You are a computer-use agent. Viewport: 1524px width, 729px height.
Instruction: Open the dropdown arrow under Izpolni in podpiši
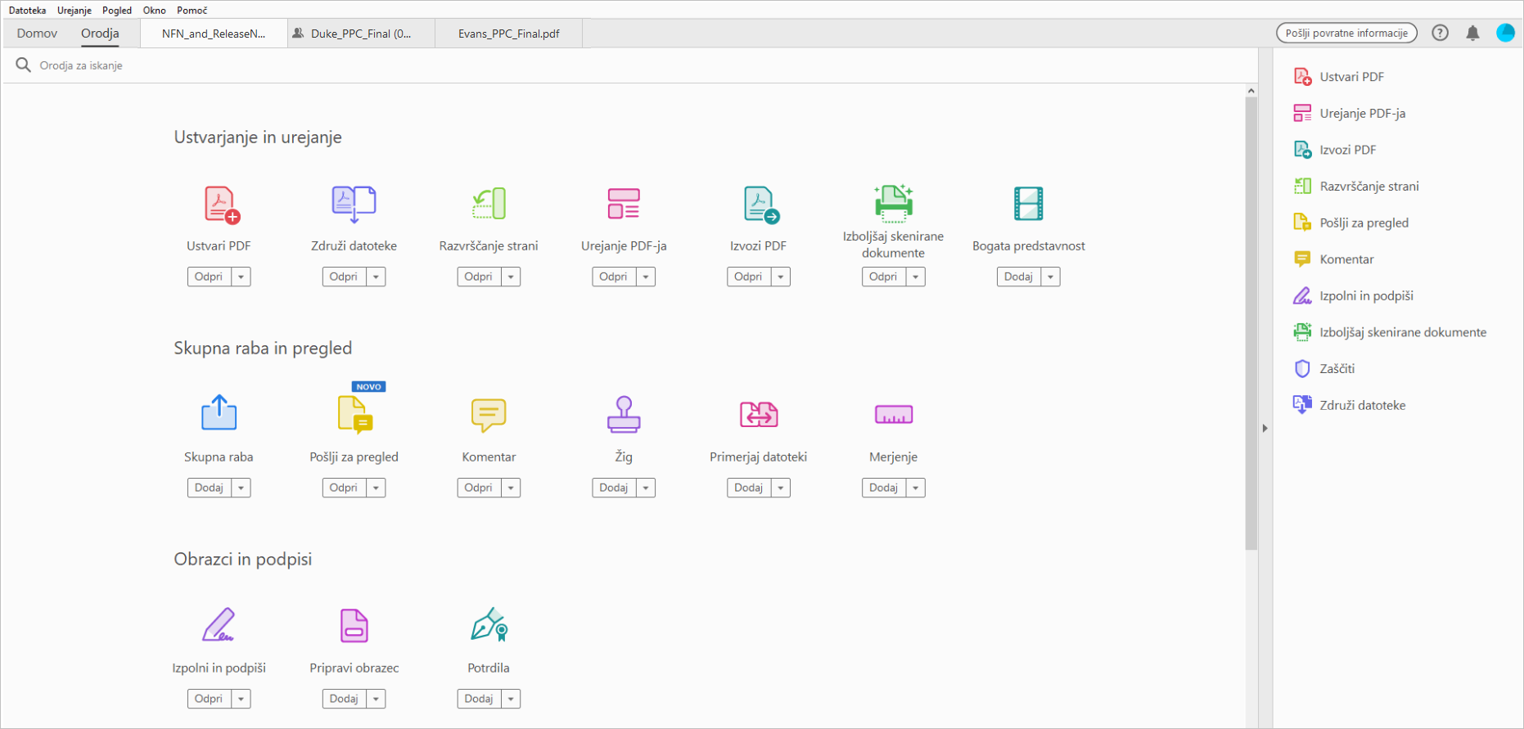click(x=241, y=699)
